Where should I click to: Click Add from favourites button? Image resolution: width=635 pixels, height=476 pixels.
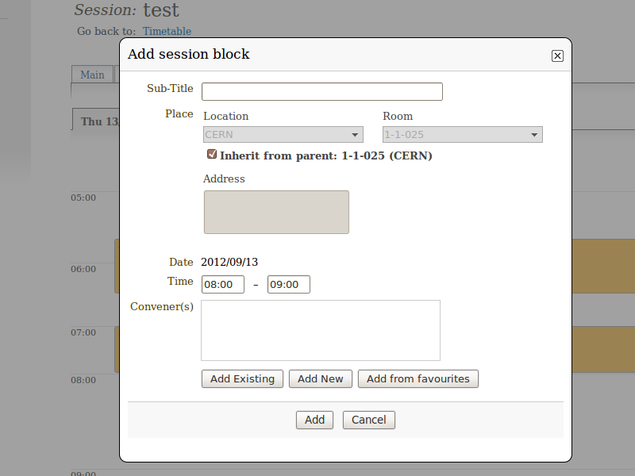[418, 379]
